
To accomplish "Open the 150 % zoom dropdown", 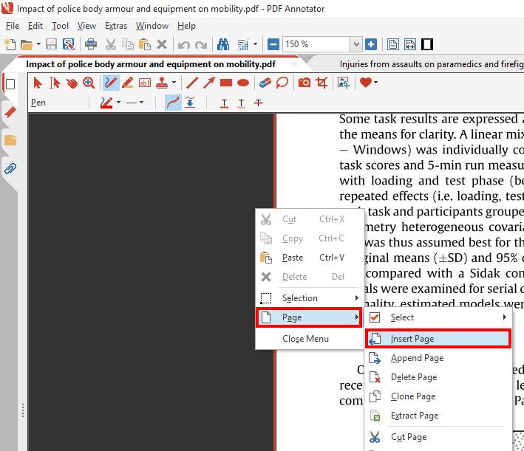I will pyautogui.click(x=356, y=44).
